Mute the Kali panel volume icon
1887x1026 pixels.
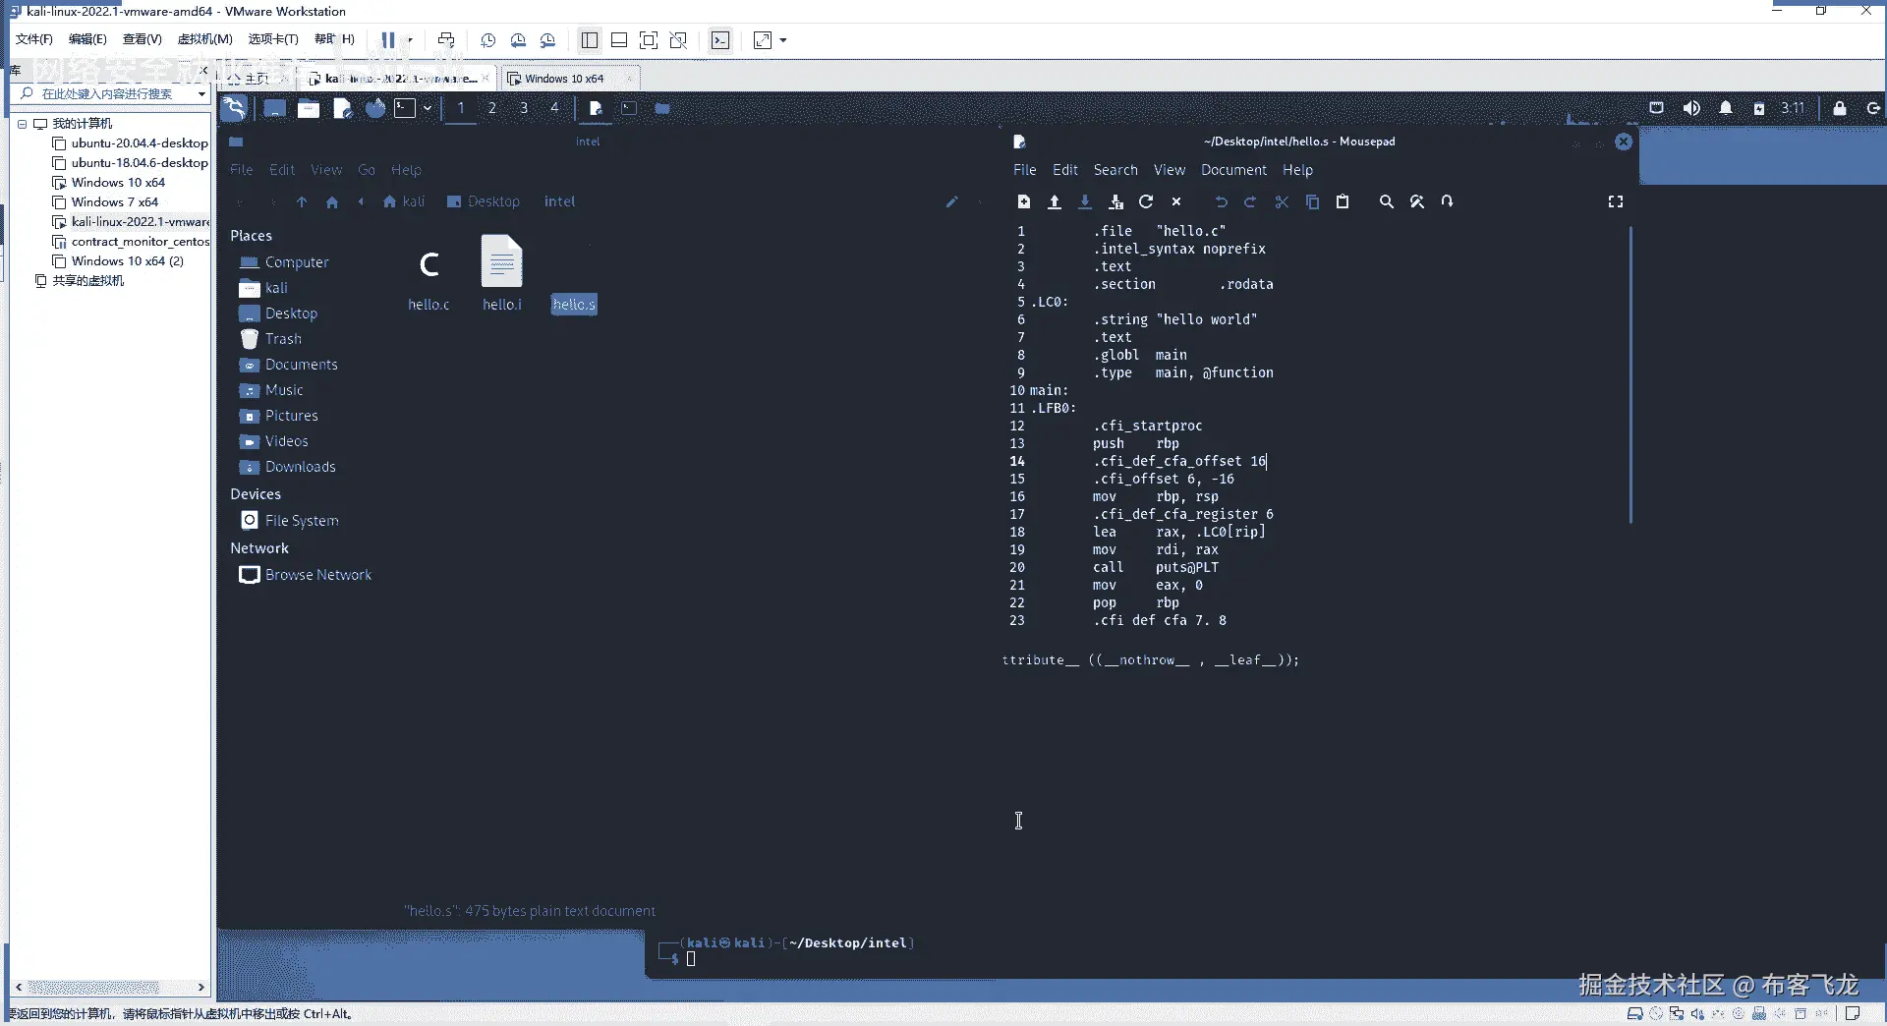[x=1691, y=108]
